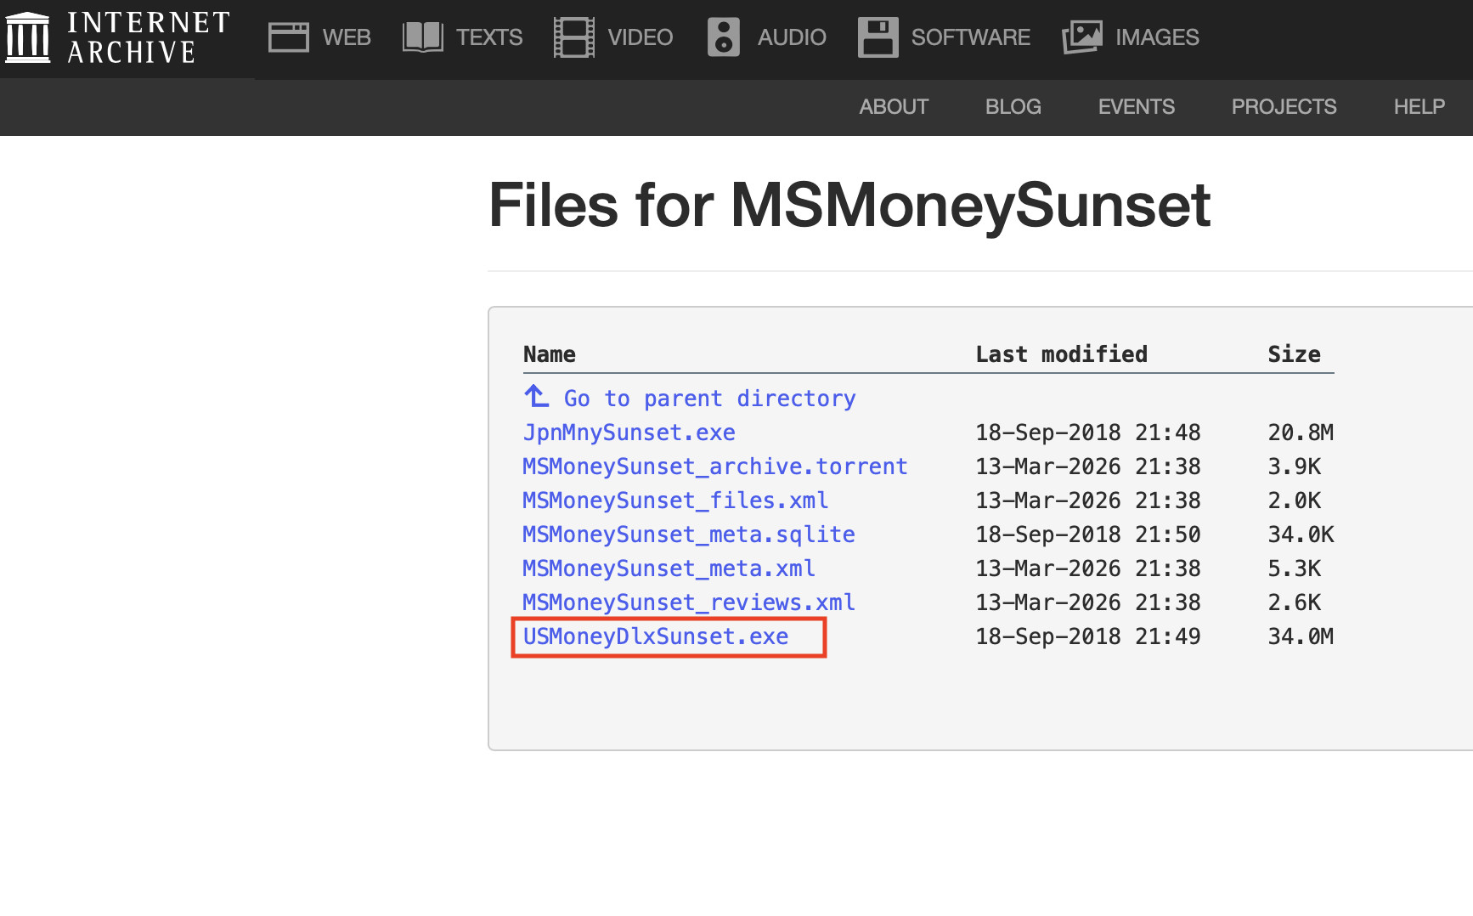Click the 2.0K size value
Image resolution: width=1473 pixels, height=916 pixels.
point(1295,500)
